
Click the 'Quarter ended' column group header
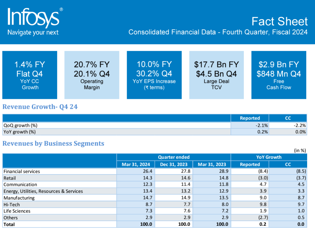click(x=173, y=157)
